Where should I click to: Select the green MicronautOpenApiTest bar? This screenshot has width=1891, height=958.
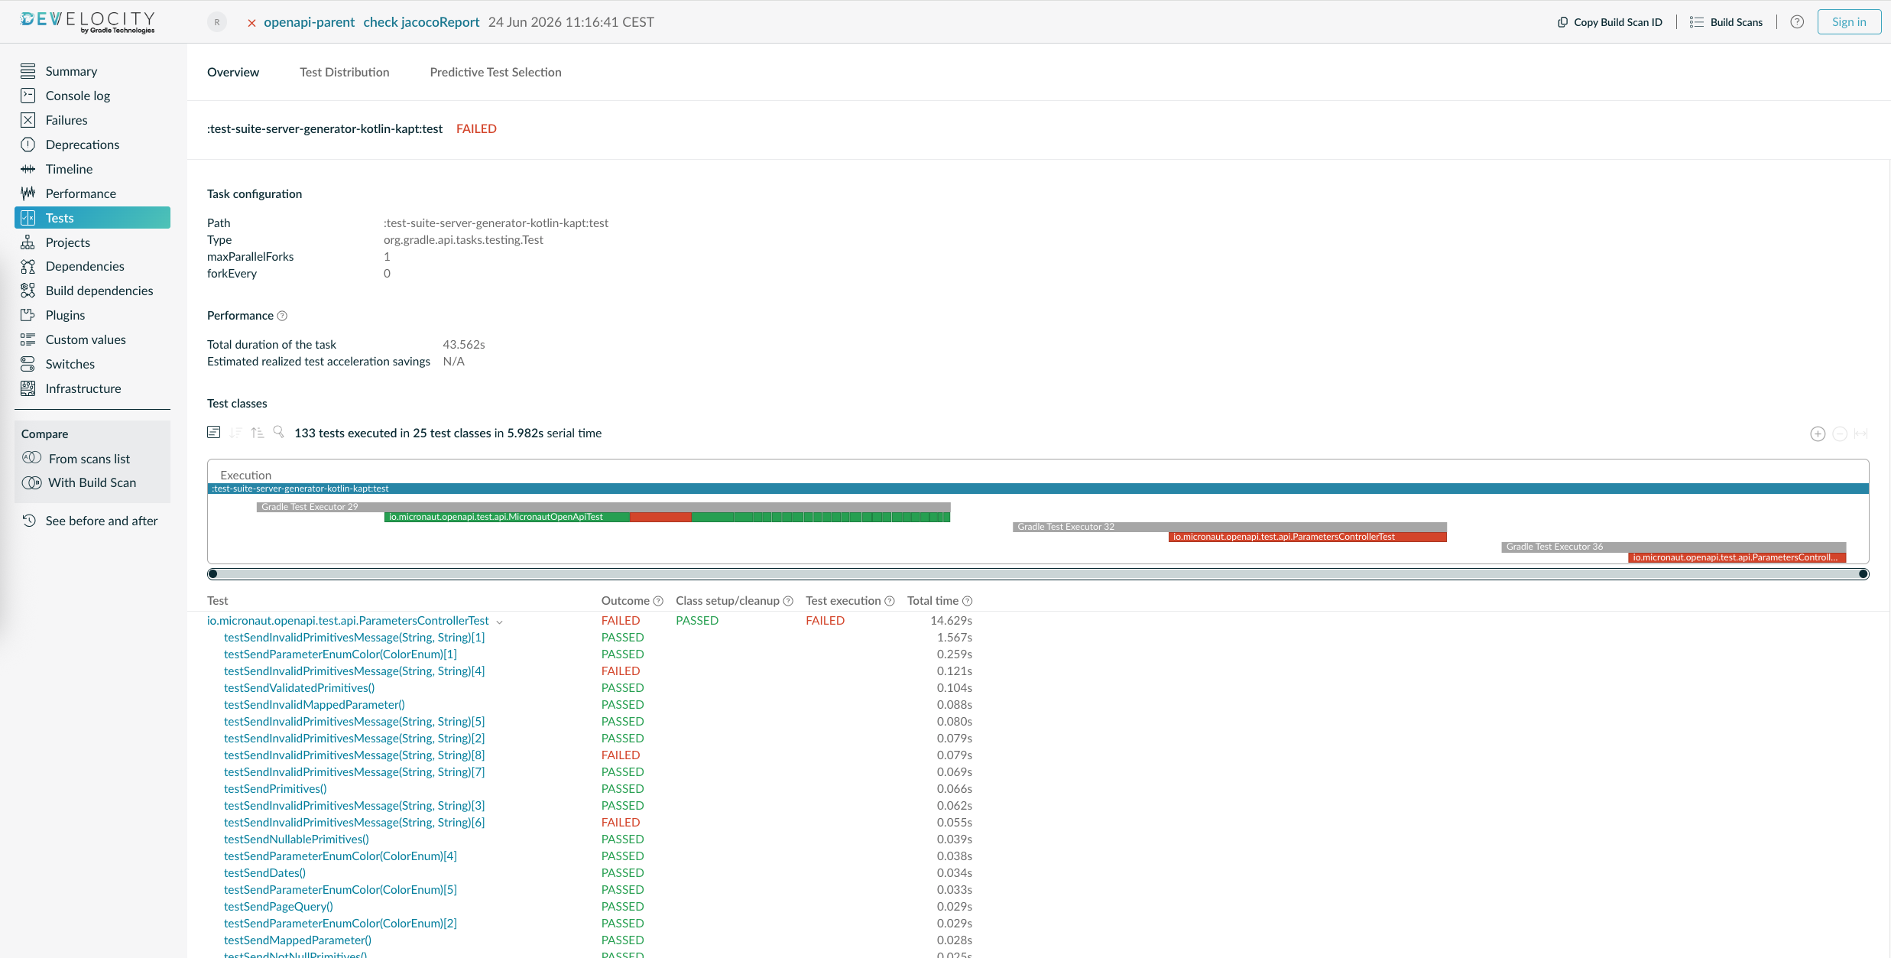[x=507, y=518]
